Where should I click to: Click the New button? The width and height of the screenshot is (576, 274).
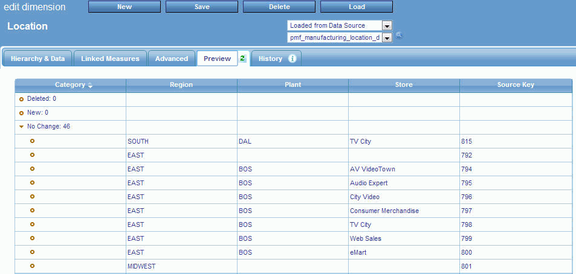click(x=125, y=7)
